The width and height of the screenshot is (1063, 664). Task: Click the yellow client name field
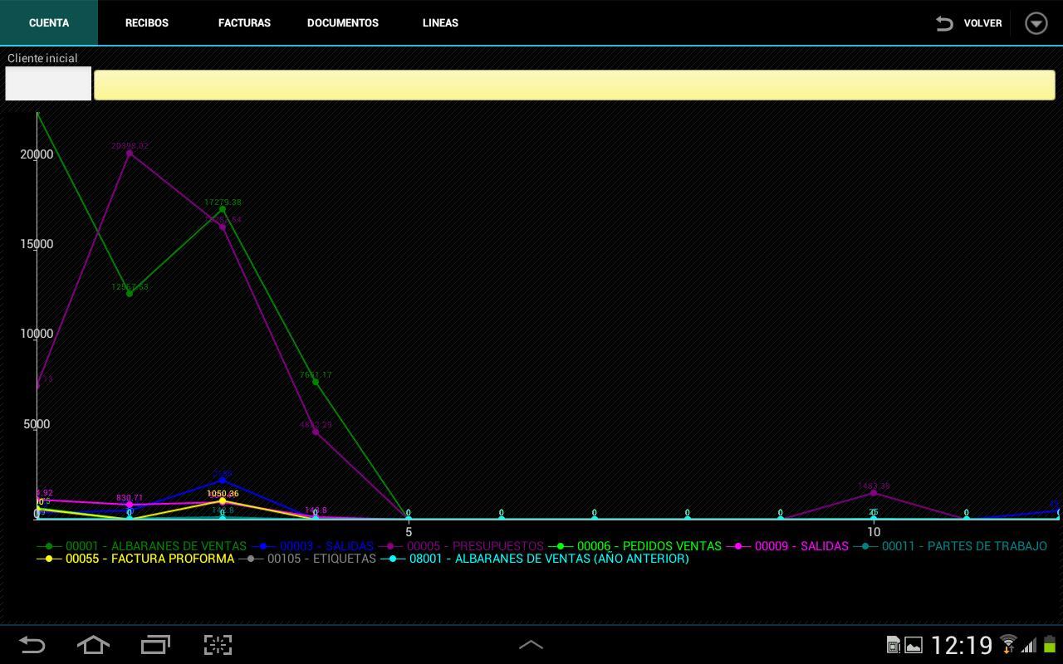pos(575,85)
